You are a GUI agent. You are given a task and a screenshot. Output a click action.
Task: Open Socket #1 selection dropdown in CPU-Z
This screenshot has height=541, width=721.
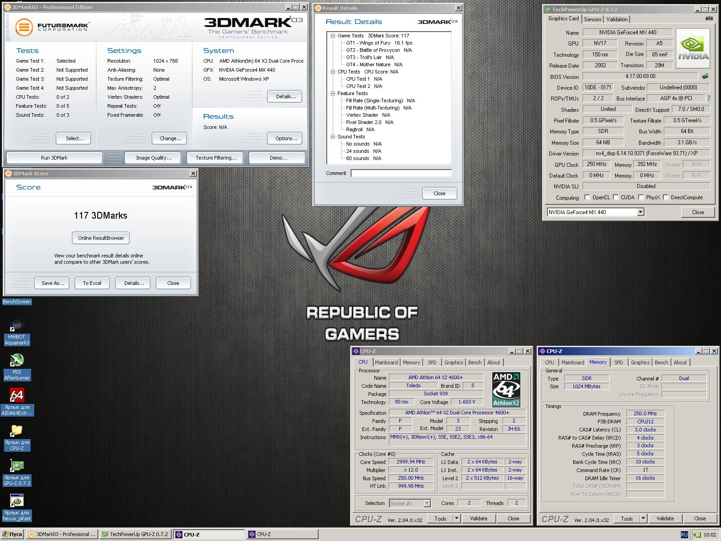tap(427, 503)
